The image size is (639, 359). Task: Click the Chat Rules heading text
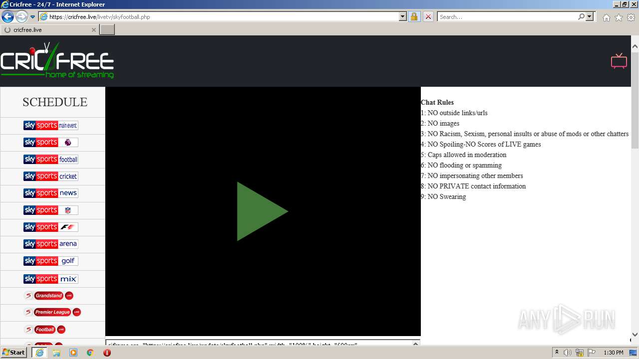(x=437, y=102)
